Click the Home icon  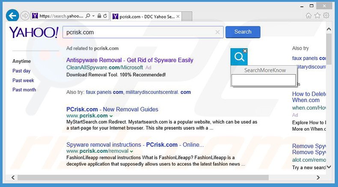pyautogui.click(x=308, y=15)
